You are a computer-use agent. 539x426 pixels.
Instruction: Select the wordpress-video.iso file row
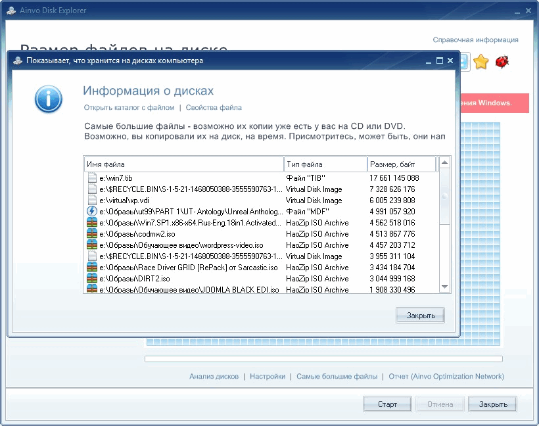pyautogui.click(x=261, y=245)
